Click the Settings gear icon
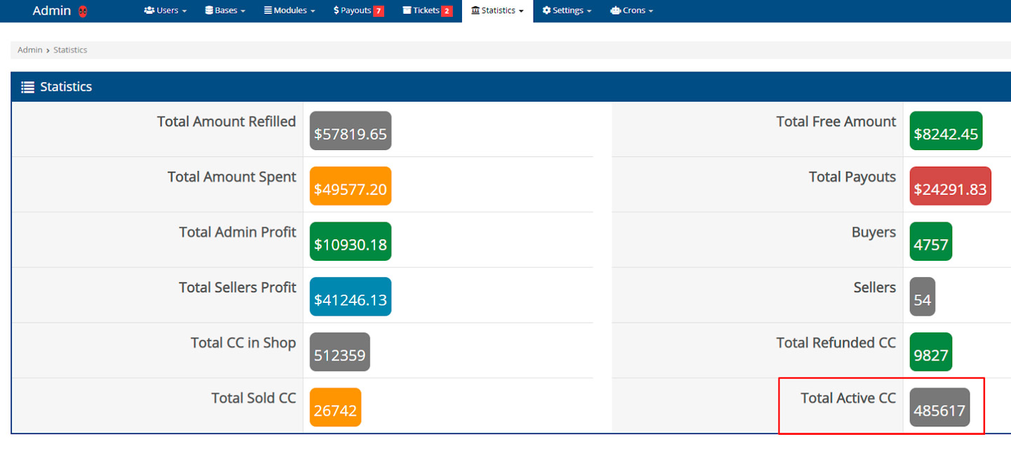This screenshot has width=1011, height=453. (546, 11)
